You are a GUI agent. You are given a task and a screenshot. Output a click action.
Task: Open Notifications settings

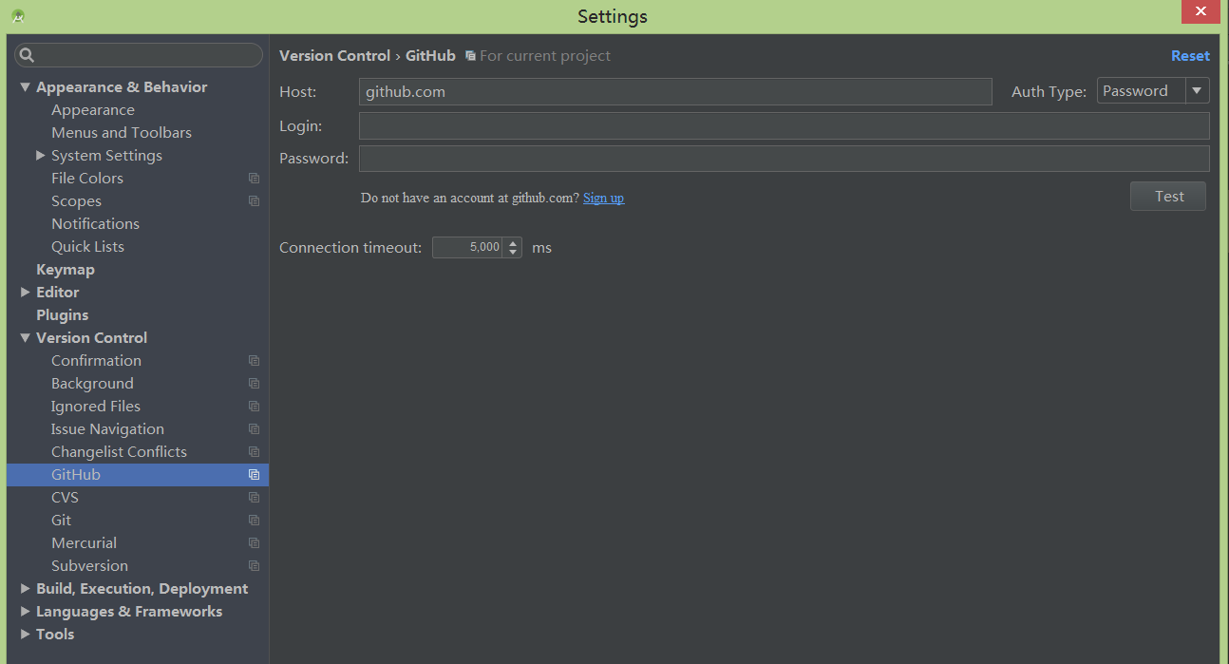95,224
